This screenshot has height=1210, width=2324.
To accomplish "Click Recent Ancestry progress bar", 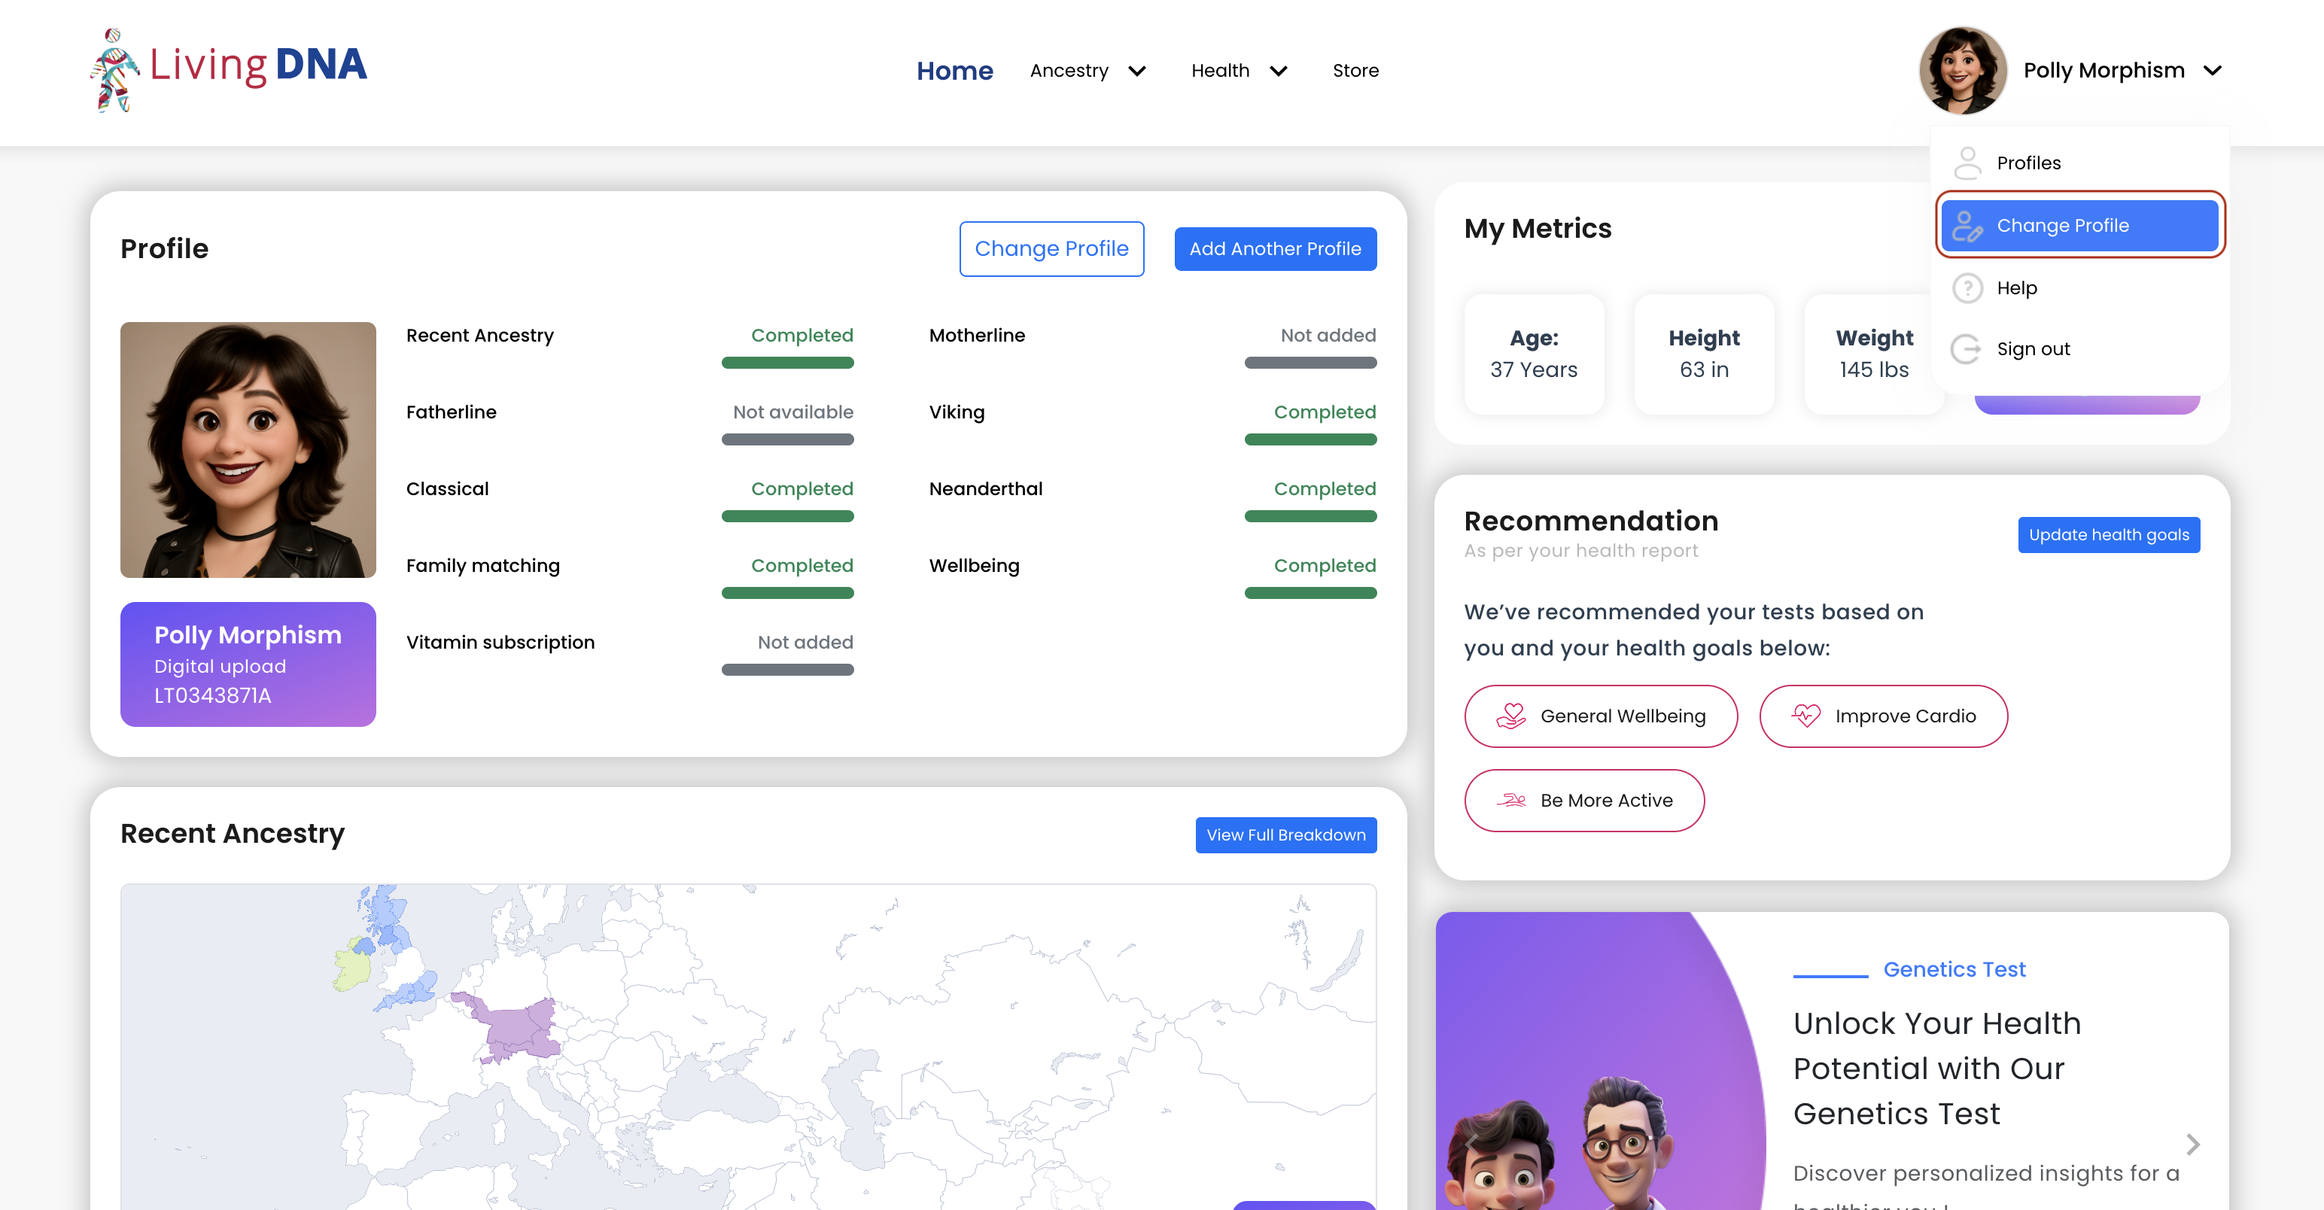I will click(x=788, y=363).
